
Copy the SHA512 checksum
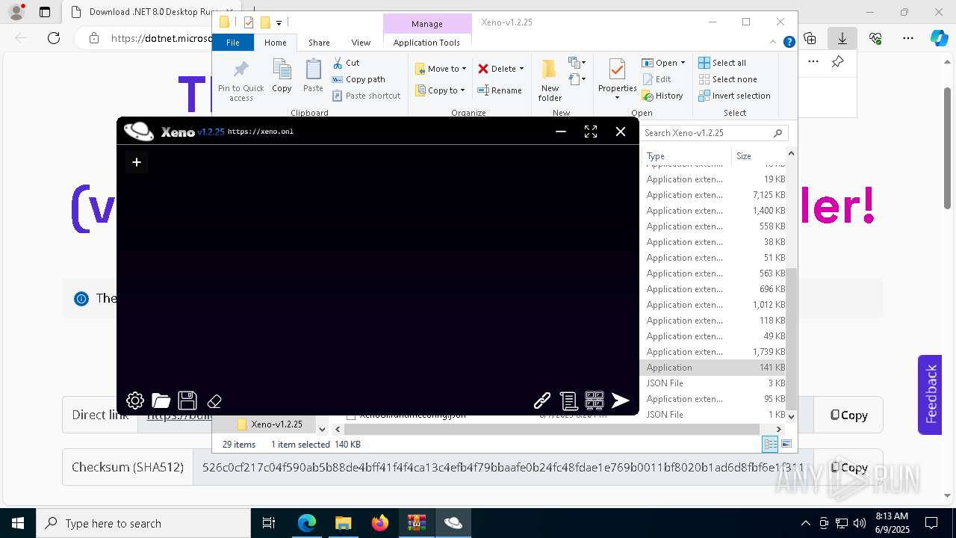(x=848, y=467)
